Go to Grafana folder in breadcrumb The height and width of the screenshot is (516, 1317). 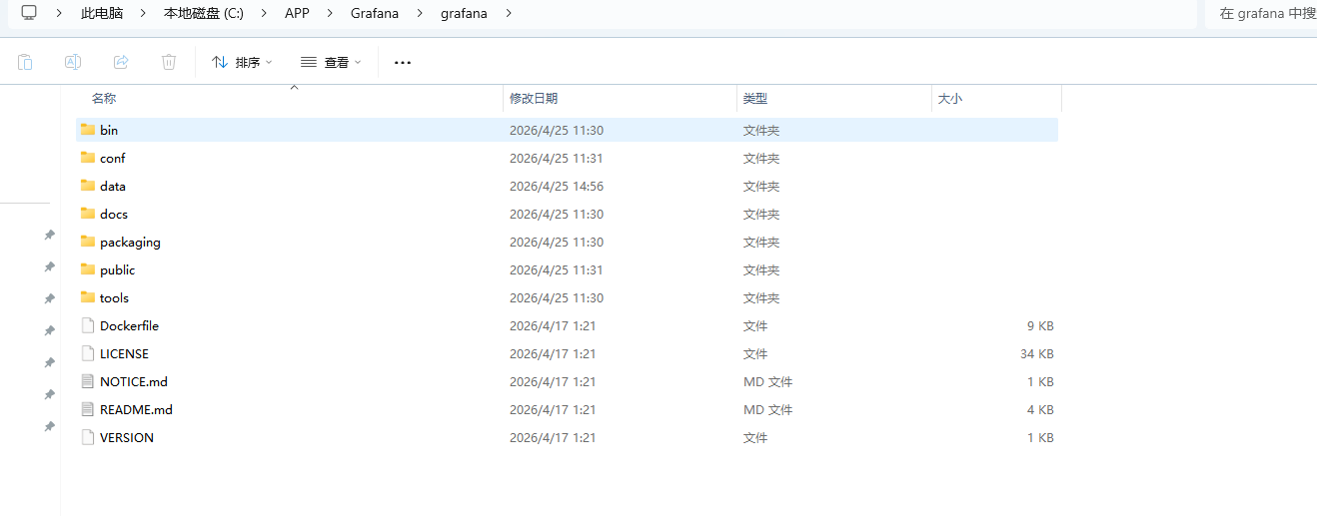(375, 13)
